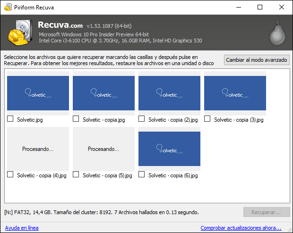Image resolution: width=293 pixels, height=233 pixels.
Task: Tick the Solvetic - copia (2).jpg checkbox
Action: pos(141,119)
